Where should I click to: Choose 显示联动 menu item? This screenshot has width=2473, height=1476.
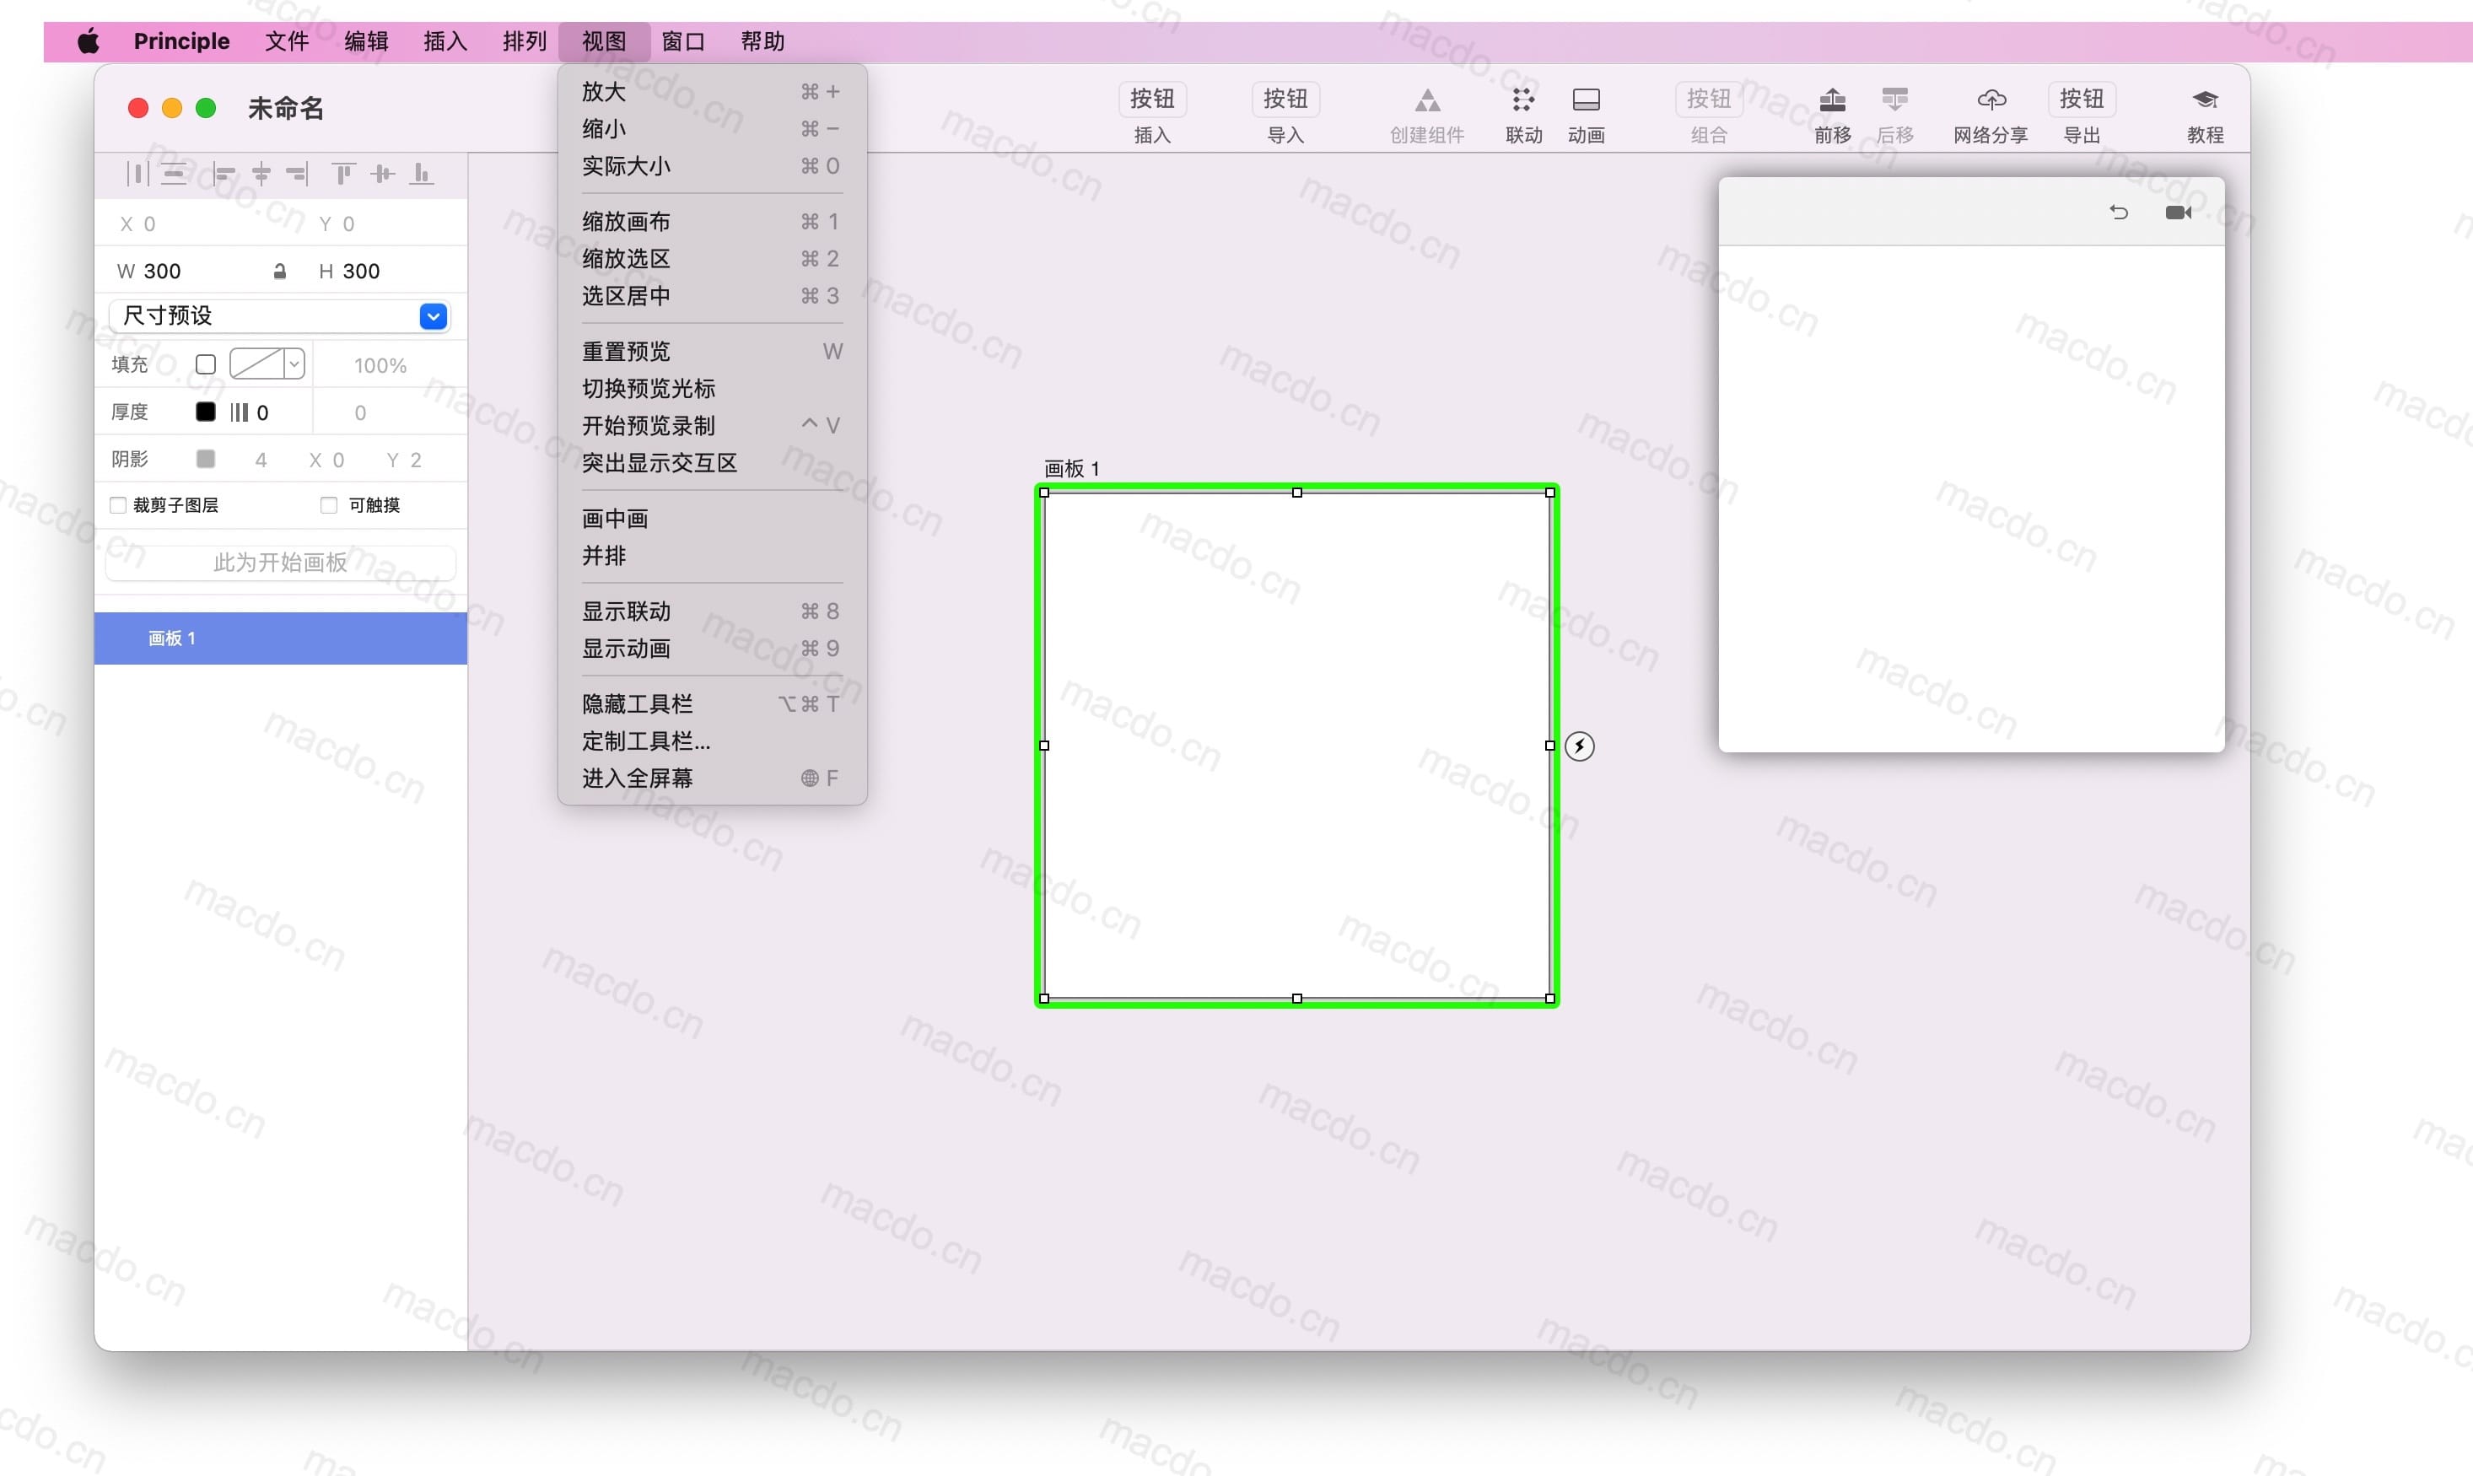(712, 611)
